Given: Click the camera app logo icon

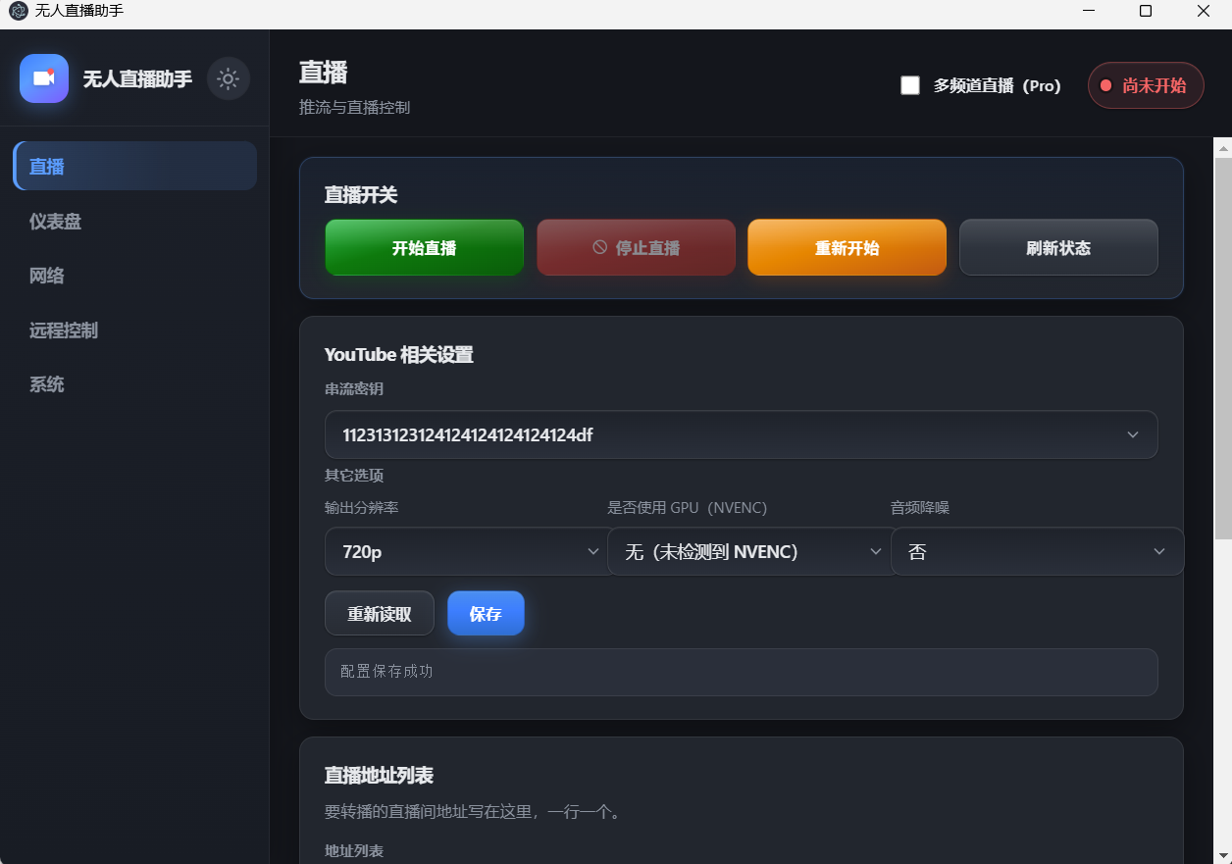Looking at the screenshot, I should pyautogui.click(x=44, y=78).
